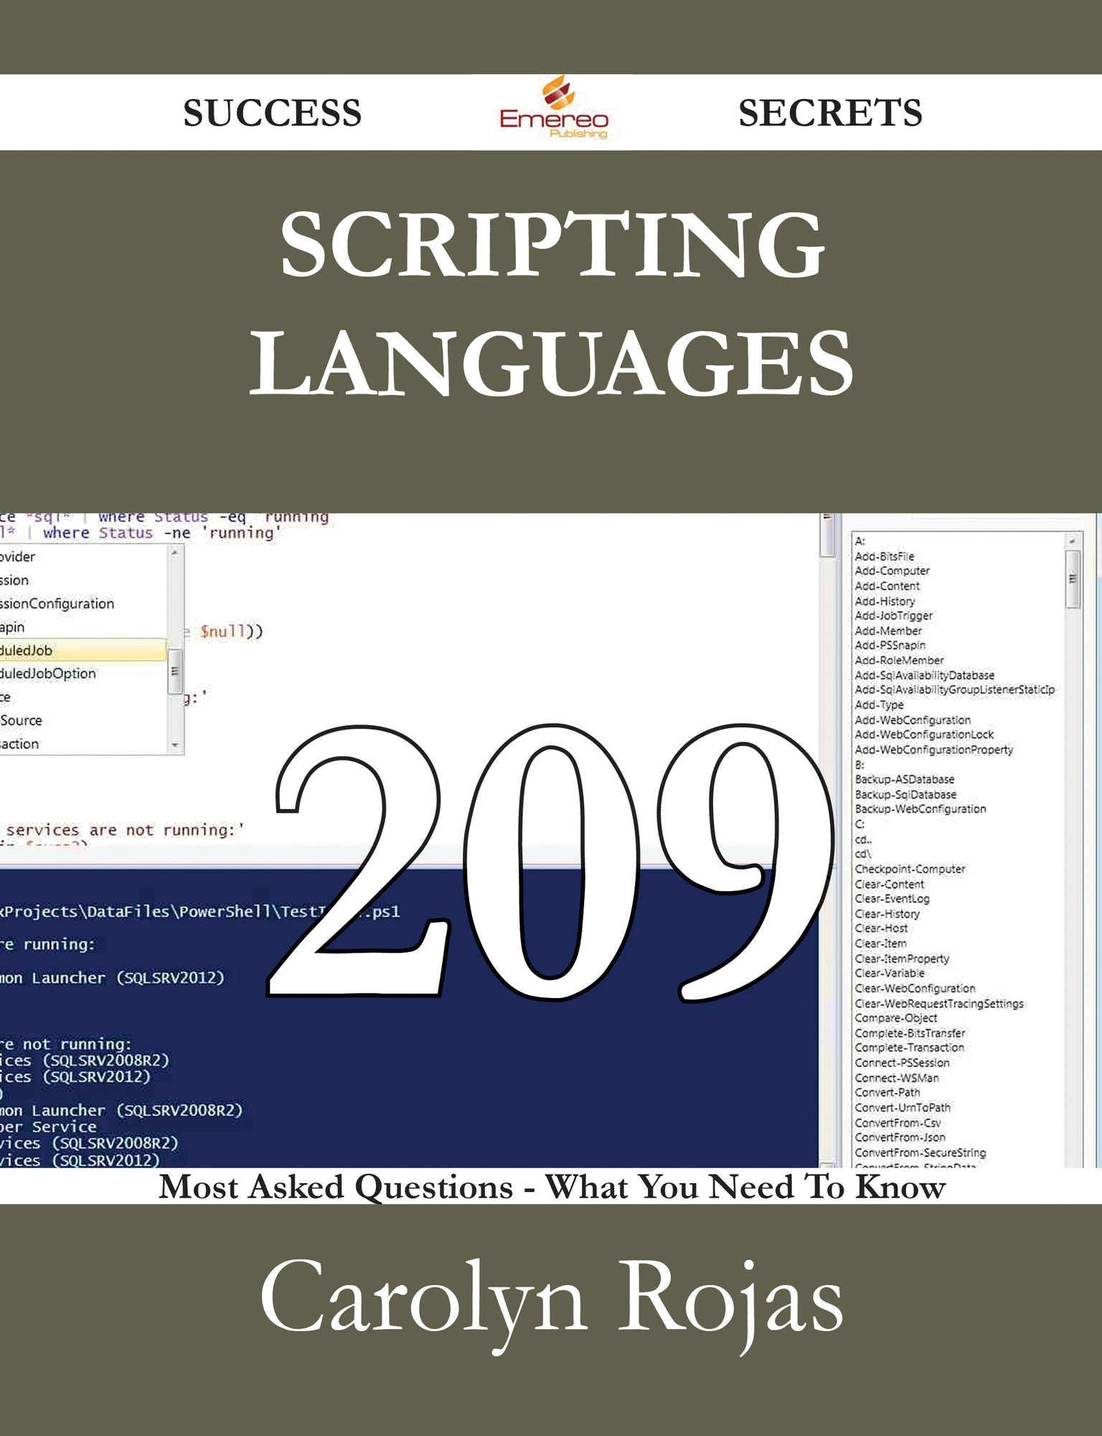
Task: Choose Compare-Object in the commands list
Action: (895, 1017)
